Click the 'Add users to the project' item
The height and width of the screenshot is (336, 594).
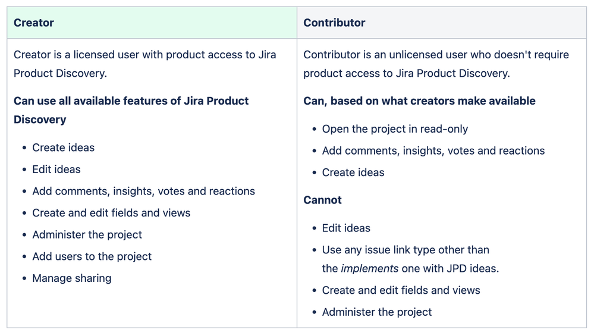[92, 257]
